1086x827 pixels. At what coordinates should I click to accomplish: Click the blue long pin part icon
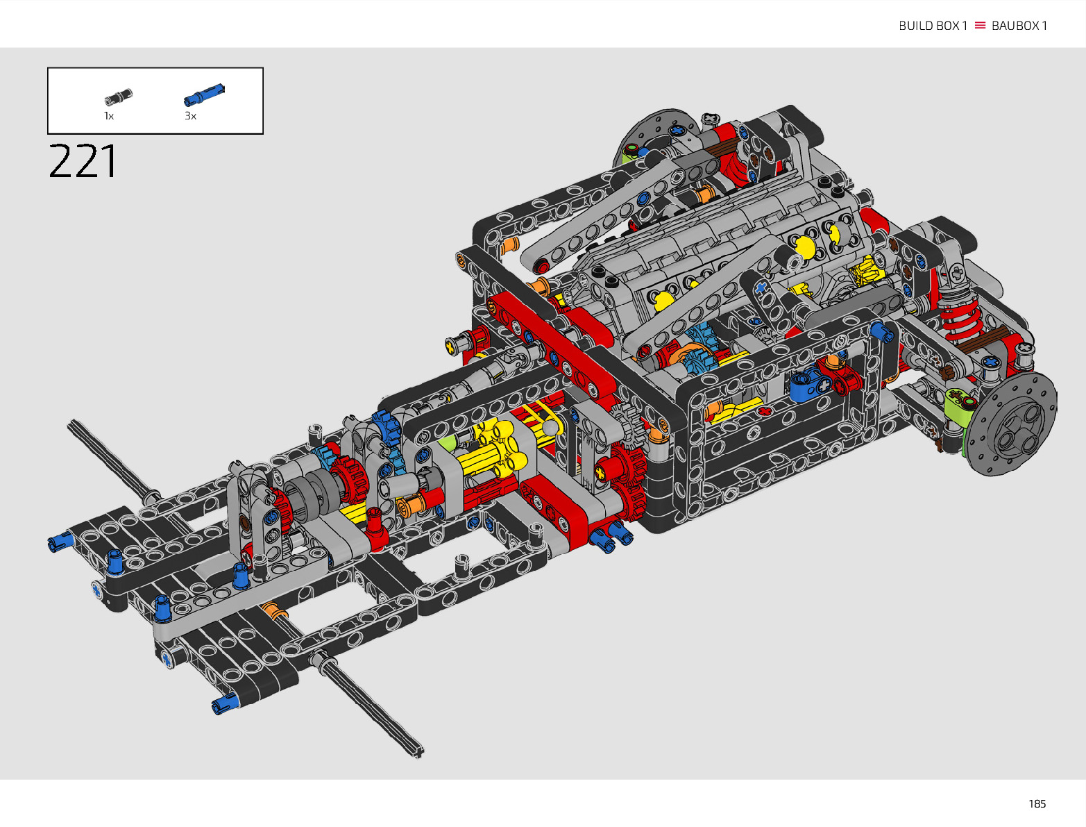(205, 95)
